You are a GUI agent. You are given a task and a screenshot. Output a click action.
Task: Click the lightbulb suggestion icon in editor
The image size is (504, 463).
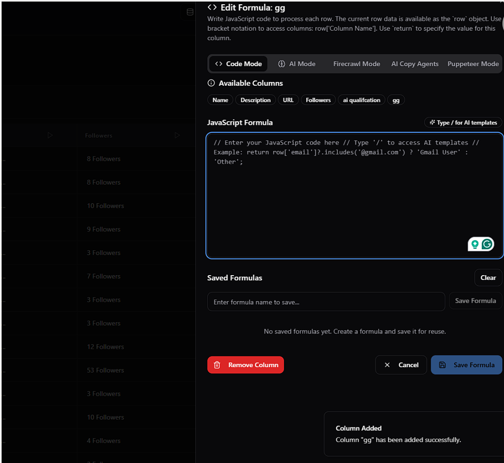(475, 244)
